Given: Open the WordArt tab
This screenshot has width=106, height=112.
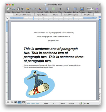Looking at the screenshot, I should click(x=87, y=15).
